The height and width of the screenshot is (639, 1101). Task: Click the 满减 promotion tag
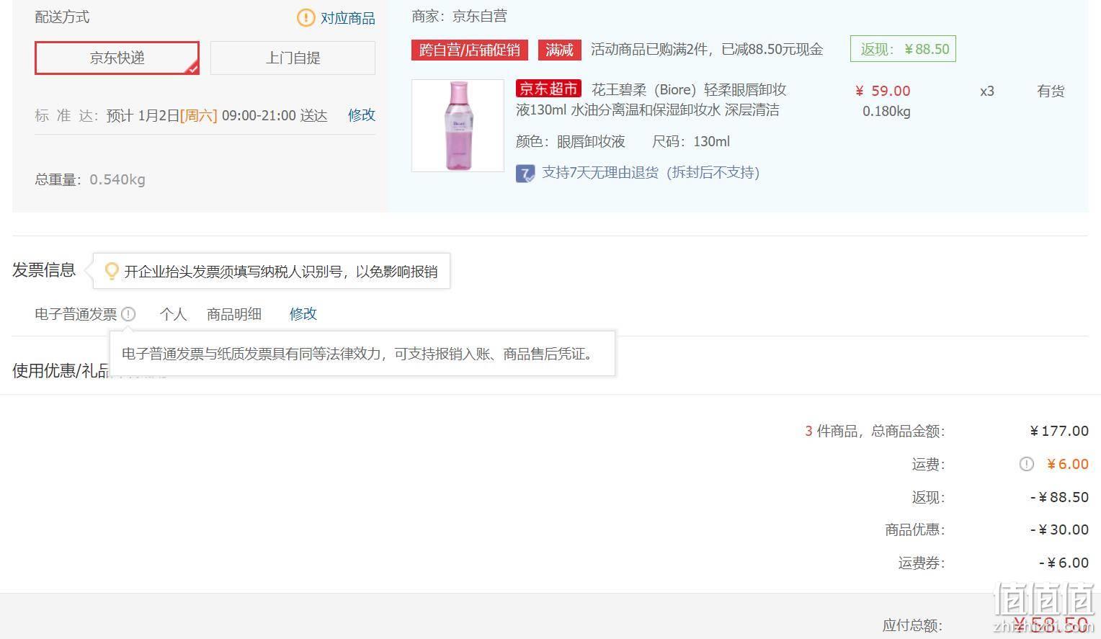[559, 50]
